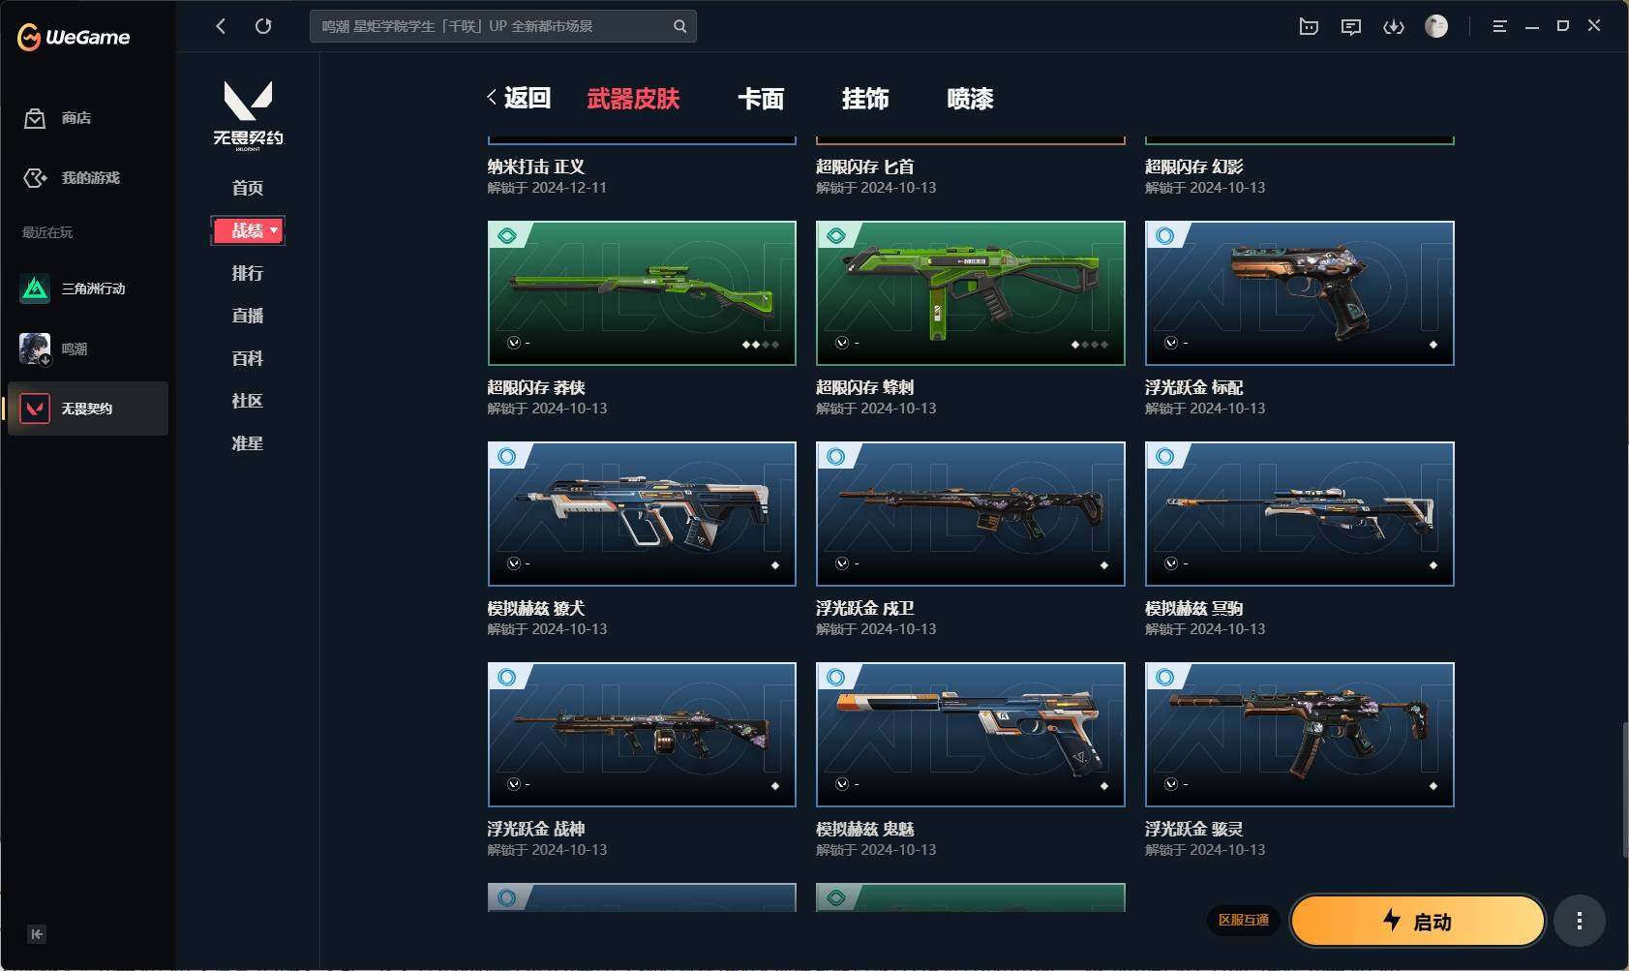The height and width of the screenshot is (971, 1629).
Task: Open the 模拟赫兹 鬼魅 skin thumbnail
Action: click(x=971, y=735)
